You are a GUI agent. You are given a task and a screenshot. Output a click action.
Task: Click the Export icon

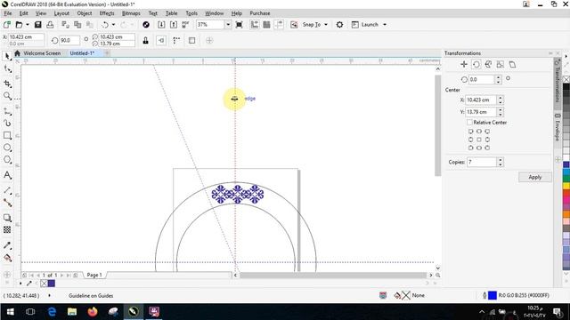(174, 25)
